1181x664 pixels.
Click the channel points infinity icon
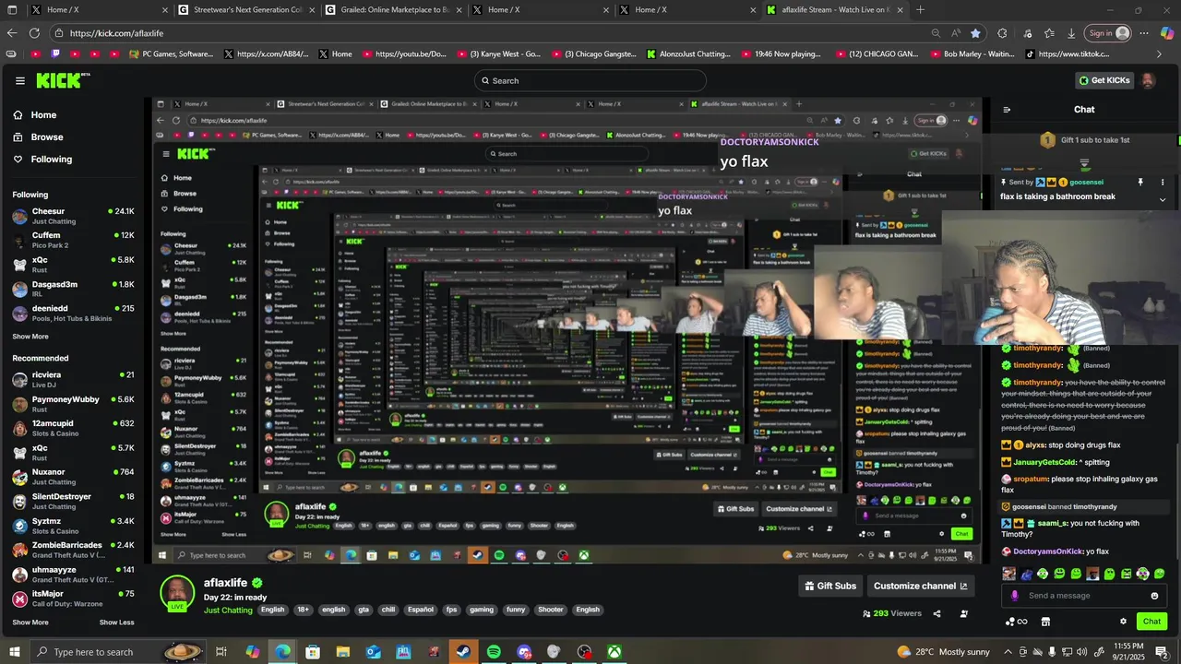click(x=1019, y=622)
